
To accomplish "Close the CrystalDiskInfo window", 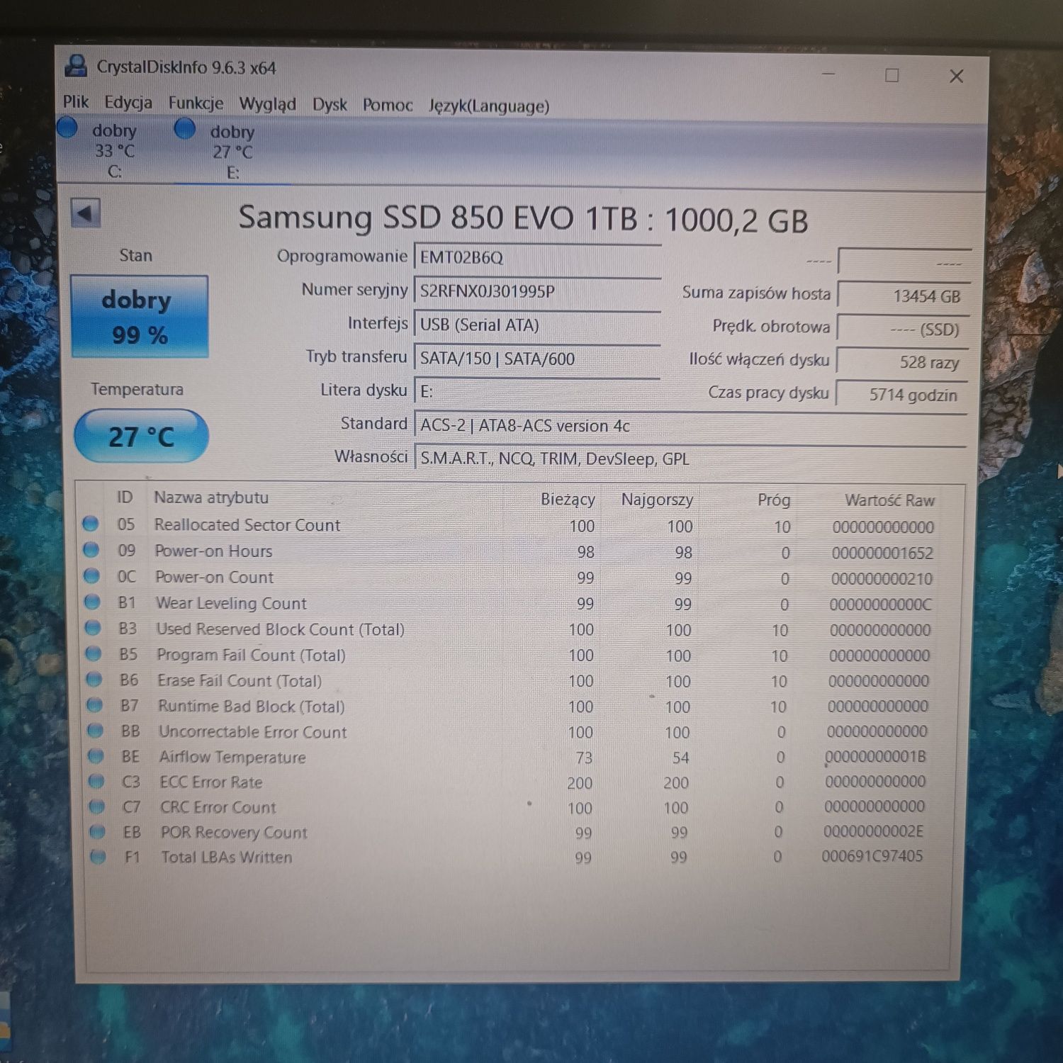I will click(956, 76).
